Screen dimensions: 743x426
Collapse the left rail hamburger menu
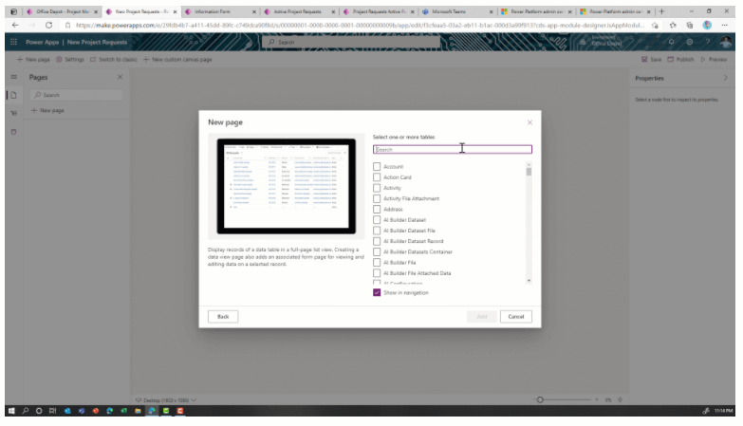click(x=12, y=77)
